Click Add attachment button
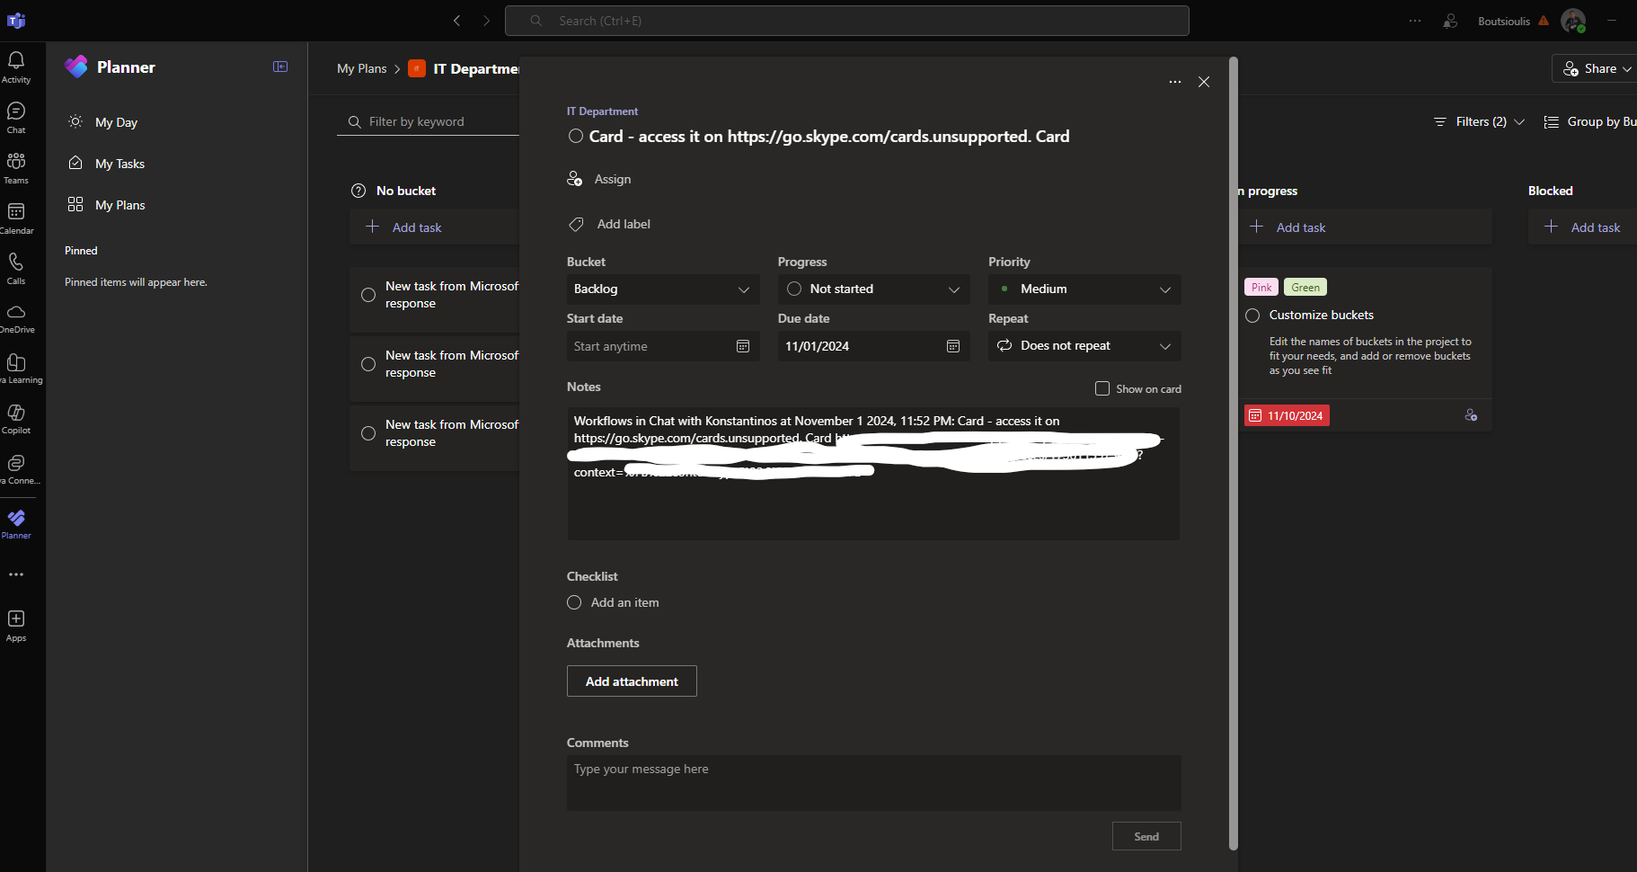This screenshot has height=872, width=1637. point(632,681)
